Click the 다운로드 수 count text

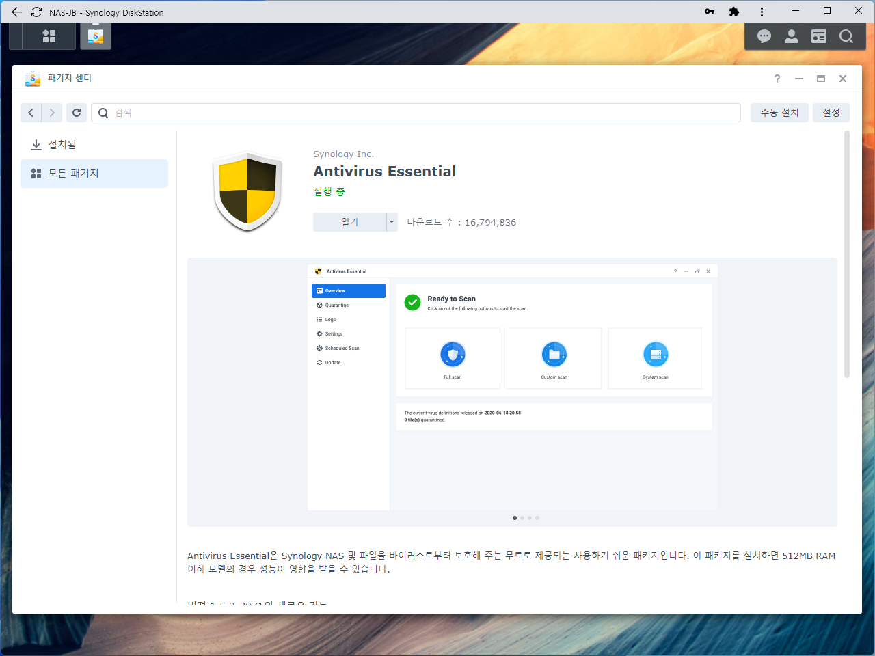click(461, 222)
